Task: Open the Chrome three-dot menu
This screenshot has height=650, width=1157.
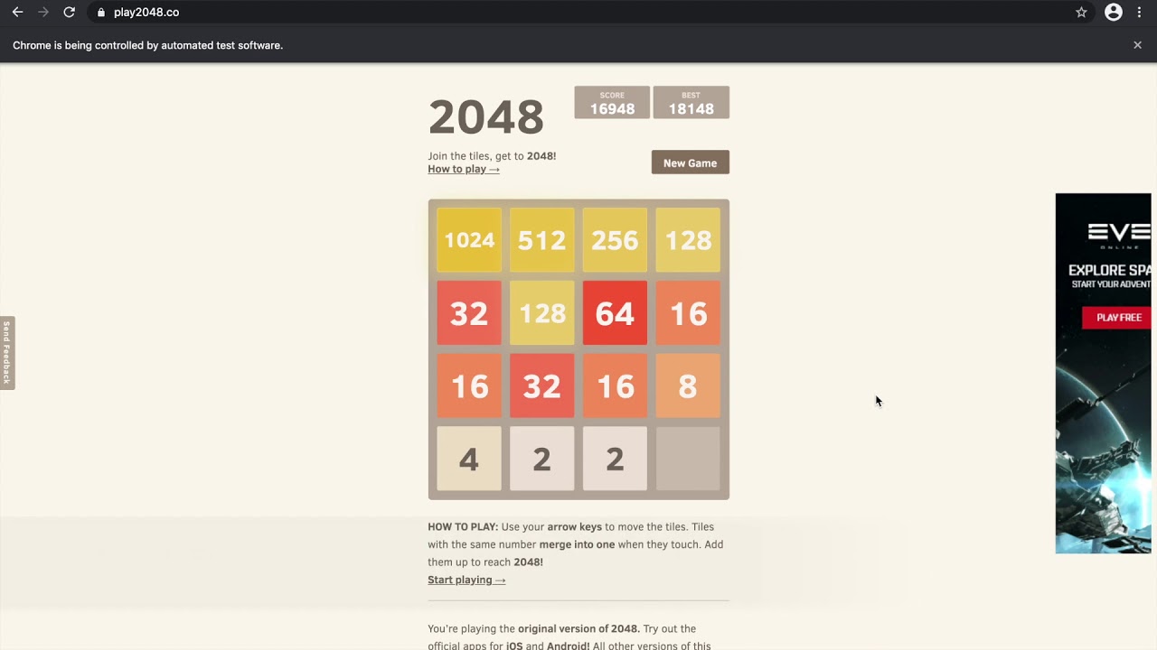Action: 1139,13
